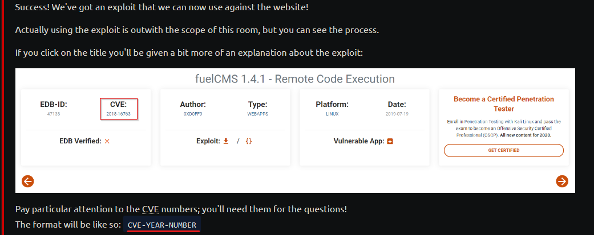
Task: Open the CVE 2018-16763 link
Action: point(119,114)
